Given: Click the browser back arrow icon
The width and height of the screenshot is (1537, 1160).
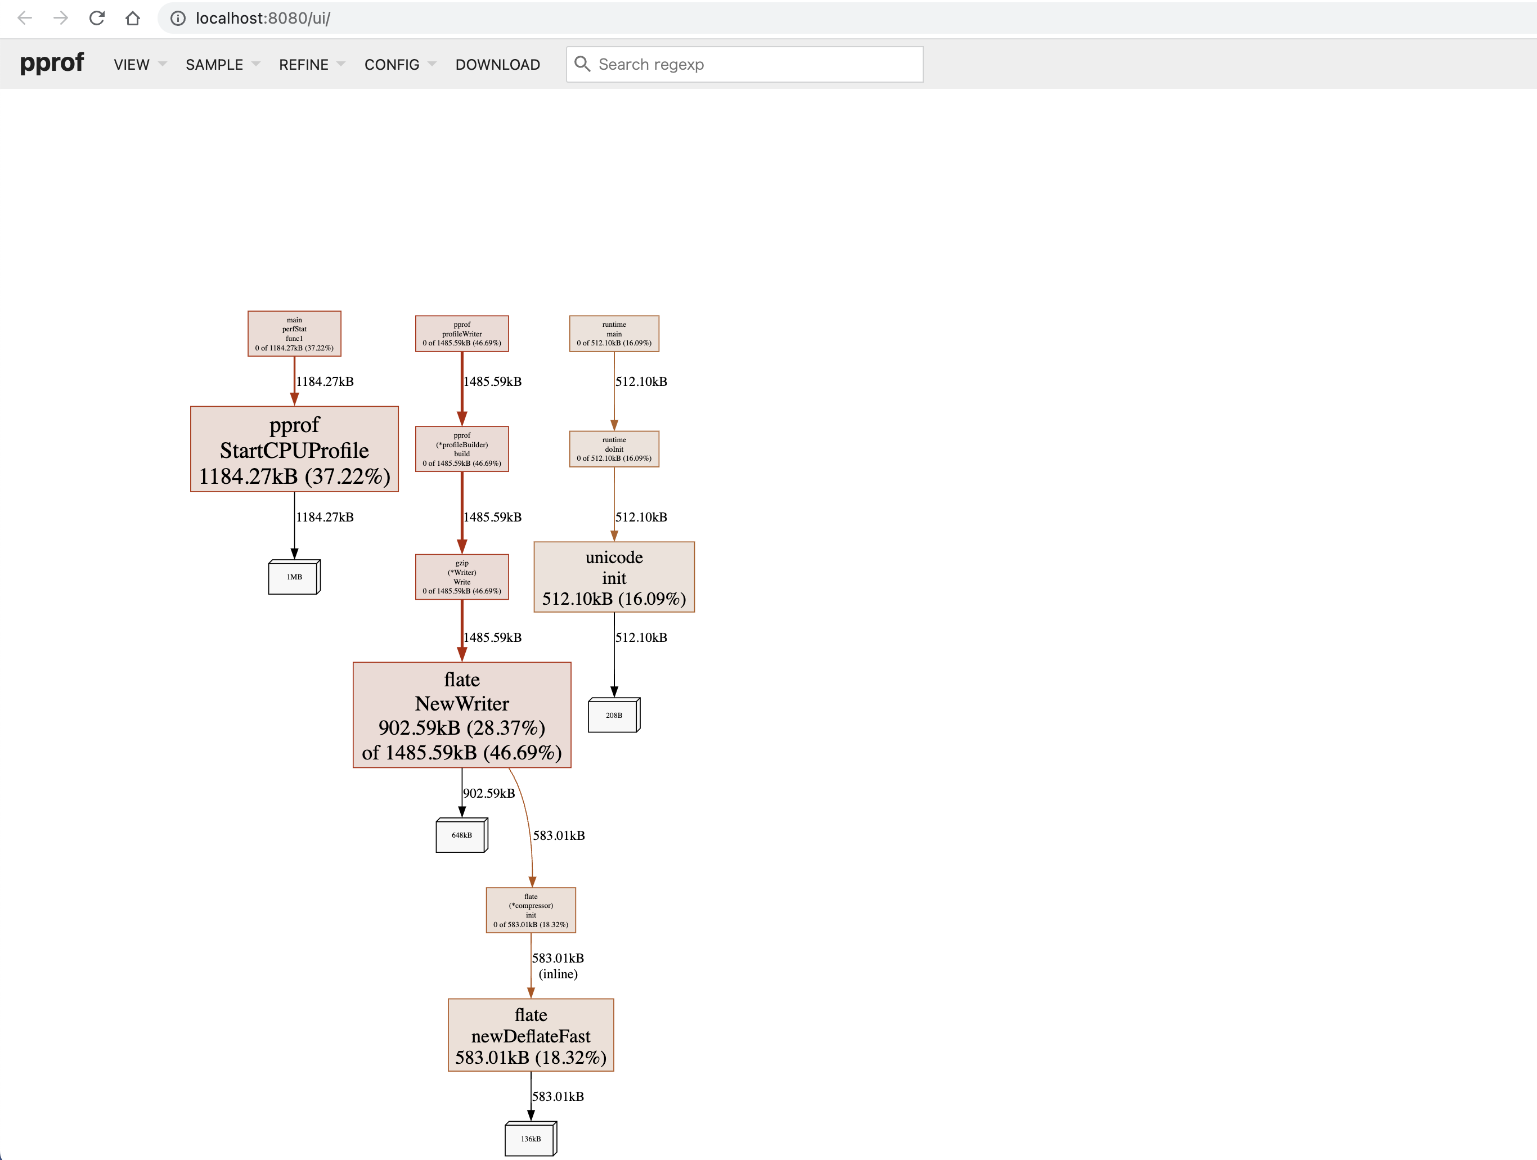Looking at the screenshot, I should [x=25, y=18].
